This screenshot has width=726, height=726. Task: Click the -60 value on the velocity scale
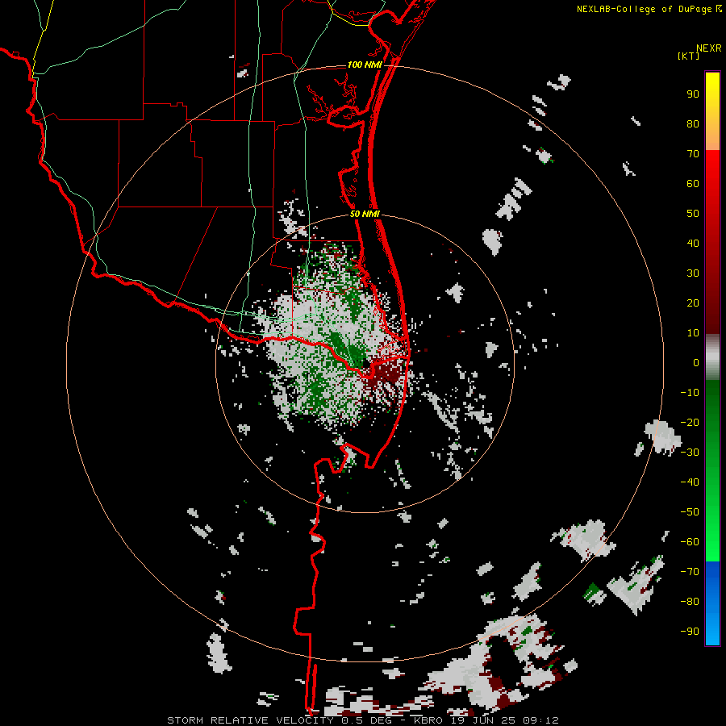coord(690,542)
